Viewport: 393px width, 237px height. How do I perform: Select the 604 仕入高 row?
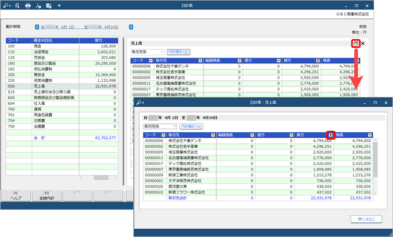(62, 104)
